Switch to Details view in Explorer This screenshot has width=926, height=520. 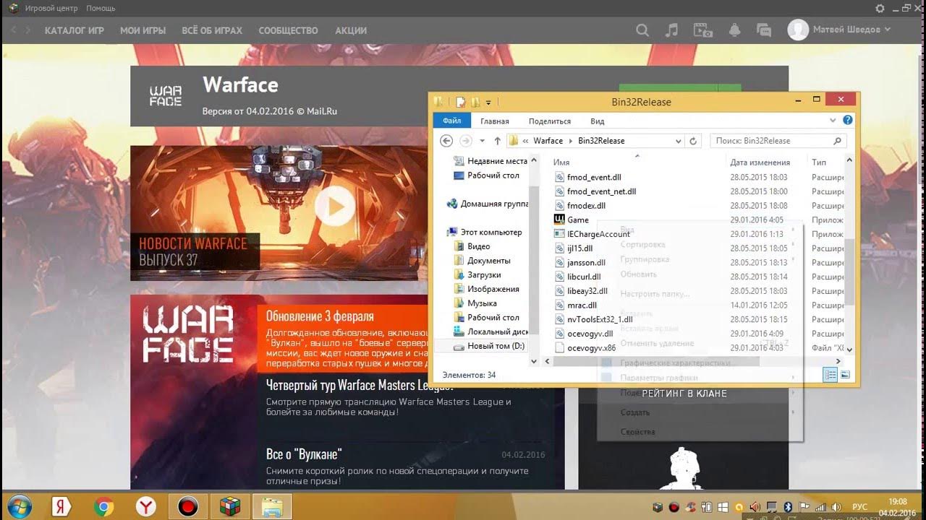tap(831, 375)
